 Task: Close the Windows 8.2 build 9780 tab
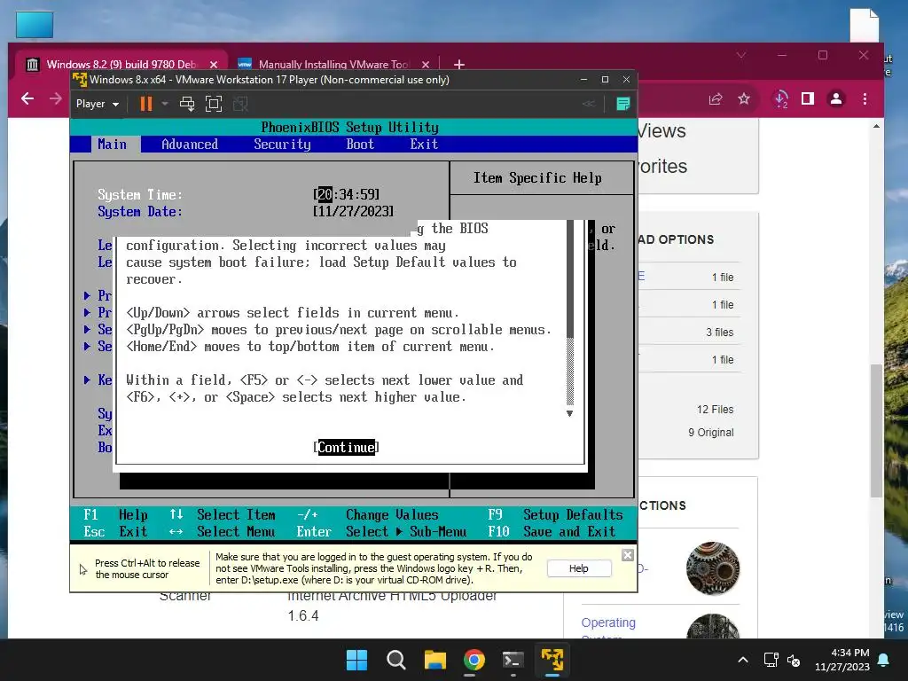[x=214, y=64]
